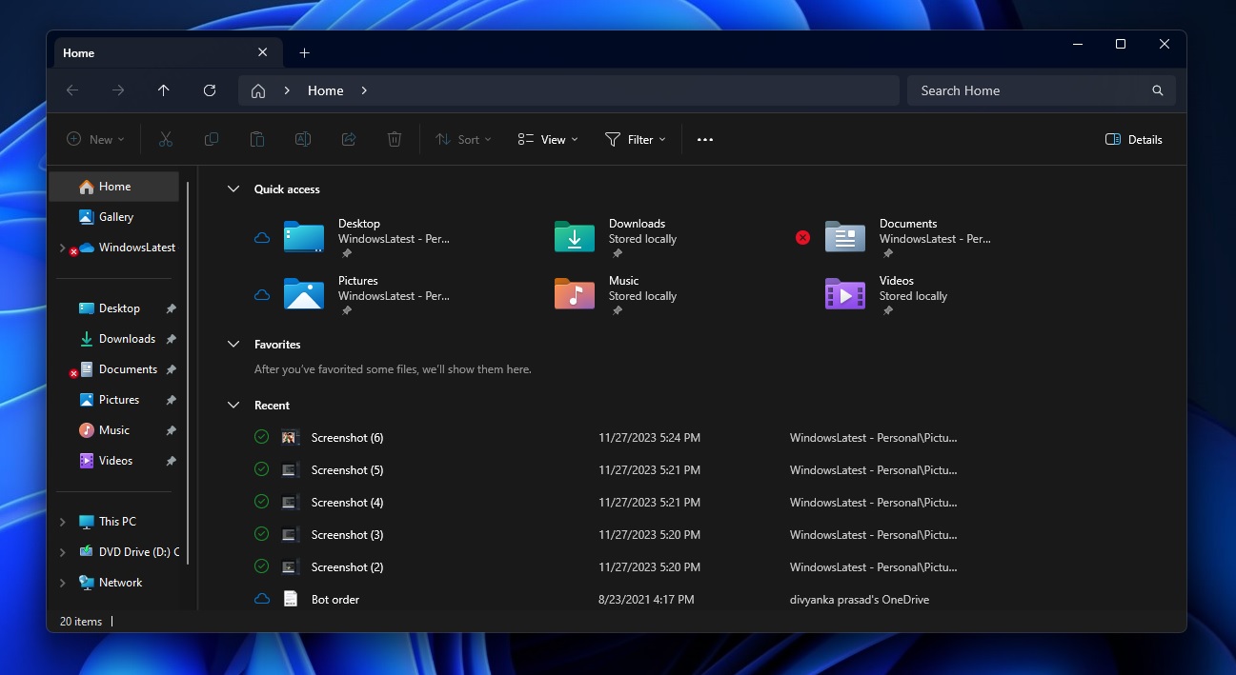This screenshot has height=675, width=1236.
Task: Toggle the Details pane button
Action: tap(1133, 139)
